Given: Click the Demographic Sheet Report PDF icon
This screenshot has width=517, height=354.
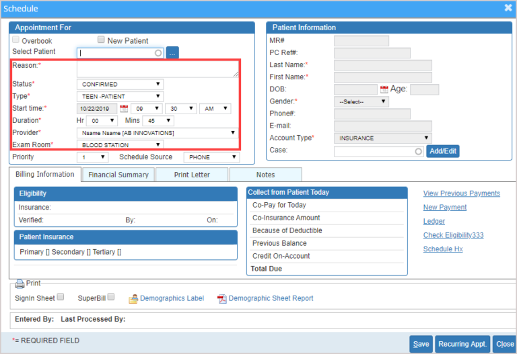Looking at the screenshot, I should (x=221, y=298).
